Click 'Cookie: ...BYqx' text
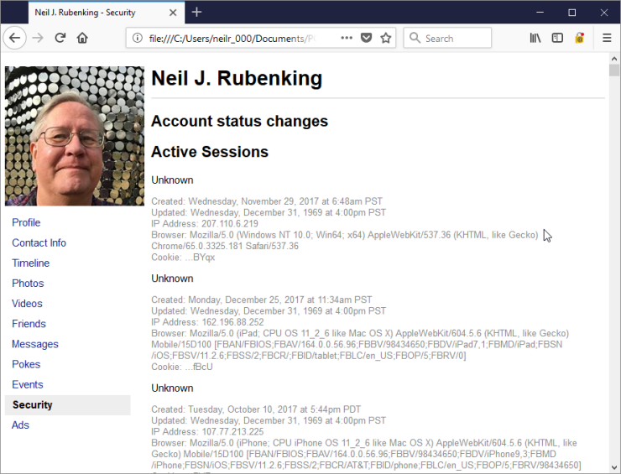 (x=183, y=258)
